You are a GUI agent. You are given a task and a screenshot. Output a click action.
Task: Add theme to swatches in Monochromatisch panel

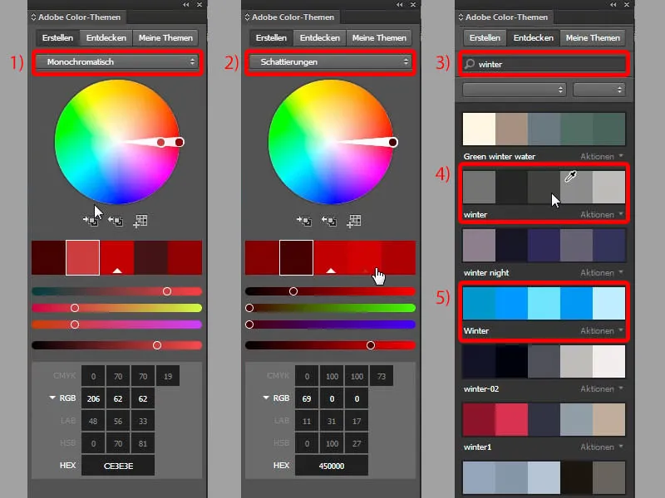tap(140, 221)
